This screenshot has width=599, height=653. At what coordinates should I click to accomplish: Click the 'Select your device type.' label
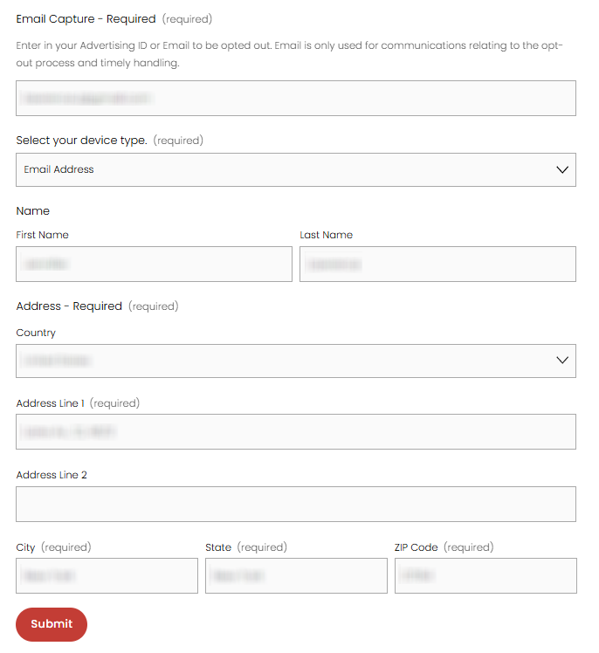(x=81, y=141)
